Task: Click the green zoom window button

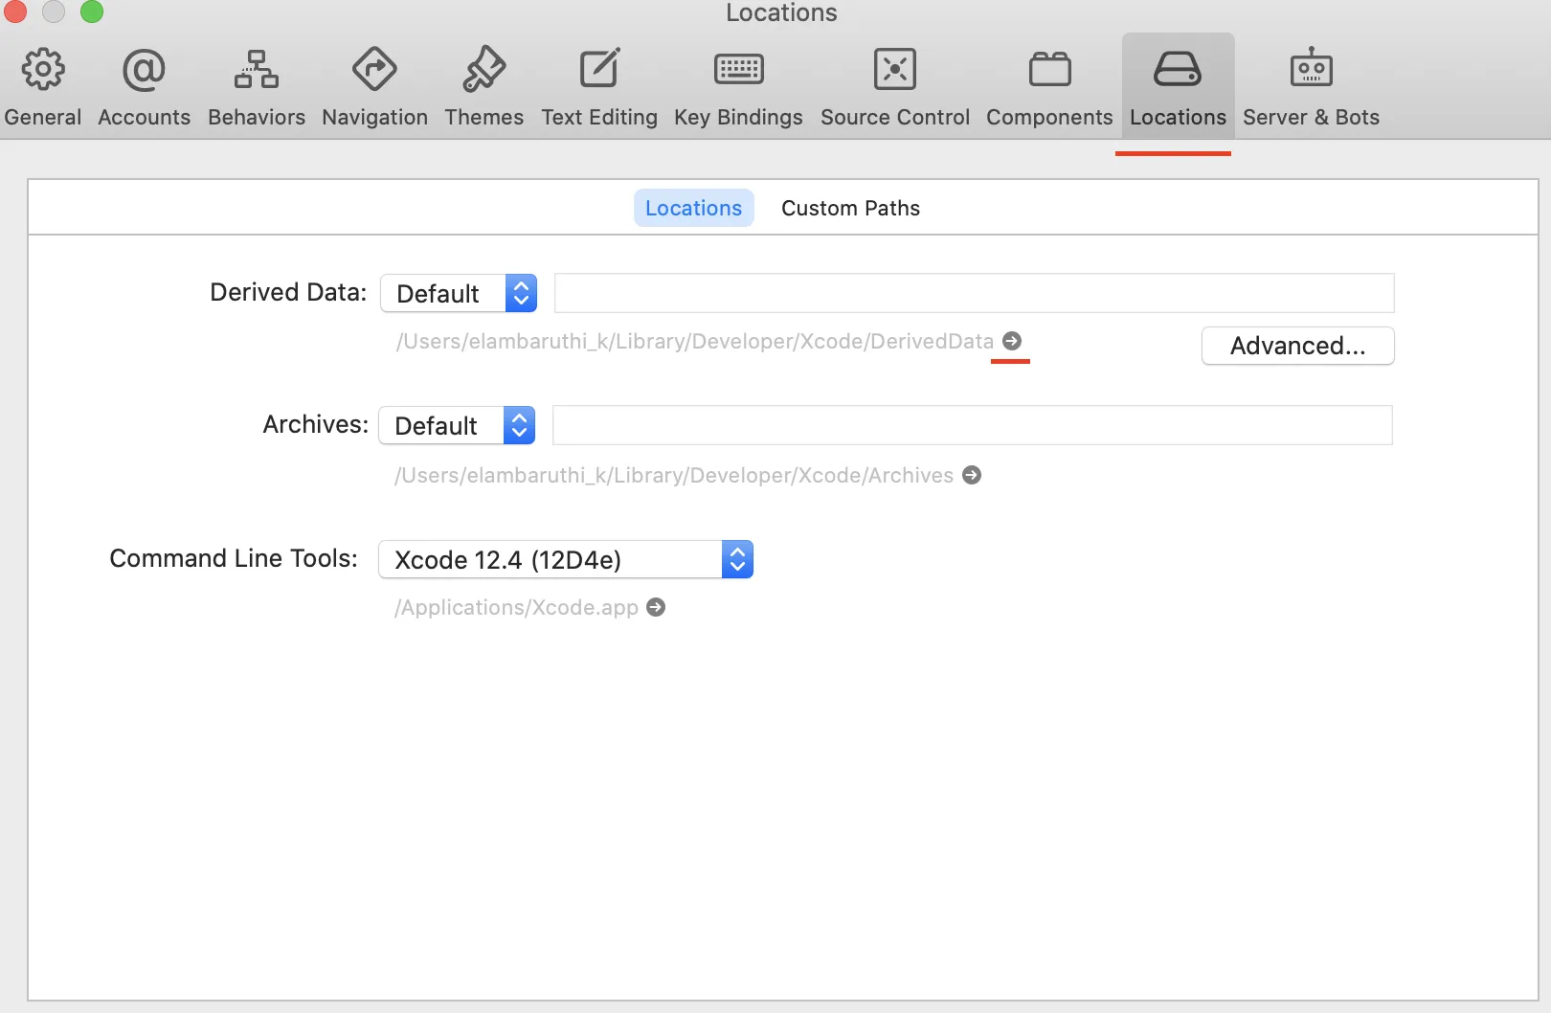Action: [91, 11]
